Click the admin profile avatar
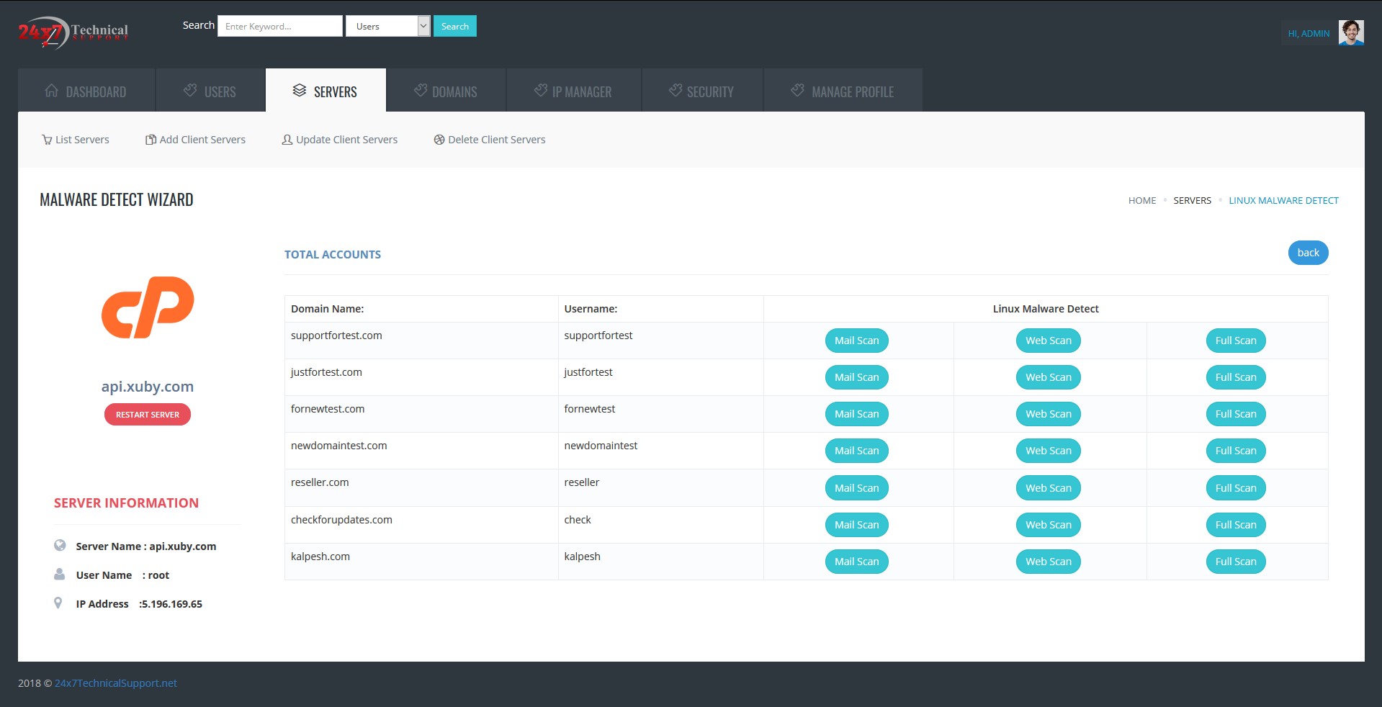The width and height of the screenshot is (1382, 707). [x=1350, y=32]
